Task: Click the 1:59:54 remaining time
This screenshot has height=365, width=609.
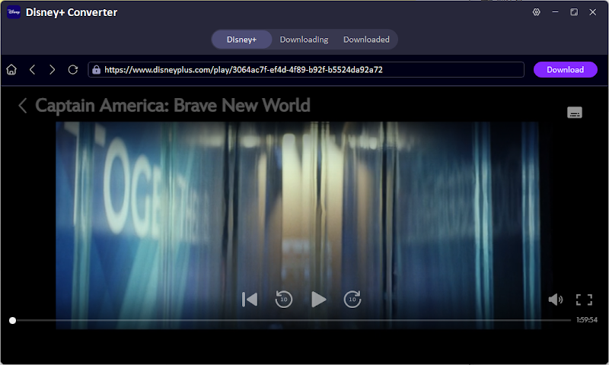Action: click(587, 320)
